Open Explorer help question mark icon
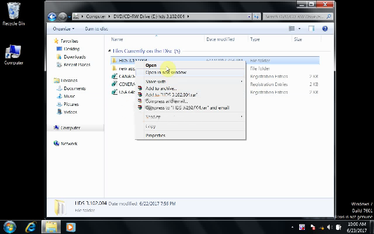Screen dimensions: 374x234 click(325, 29)
